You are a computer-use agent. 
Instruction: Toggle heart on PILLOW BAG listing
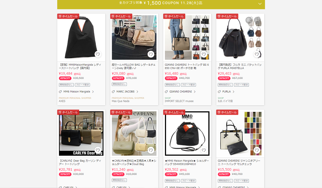tap(151, 54)
